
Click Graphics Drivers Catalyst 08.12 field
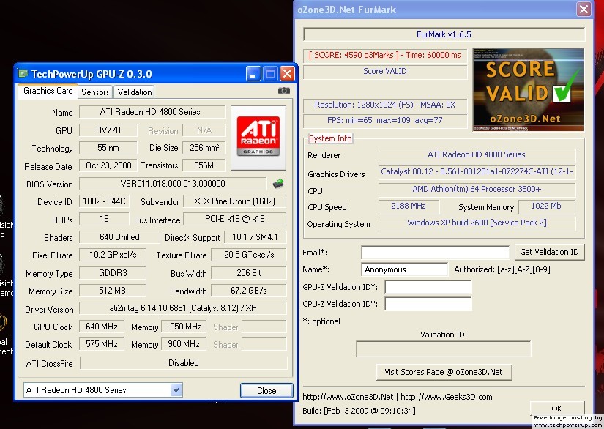(x=477, y=172)
